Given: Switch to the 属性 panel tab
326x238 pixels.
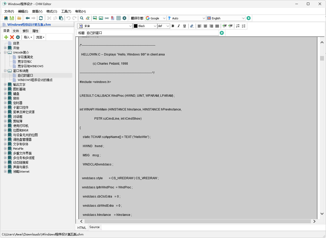Looking at the screenshot, I should [x=35, y=31].
